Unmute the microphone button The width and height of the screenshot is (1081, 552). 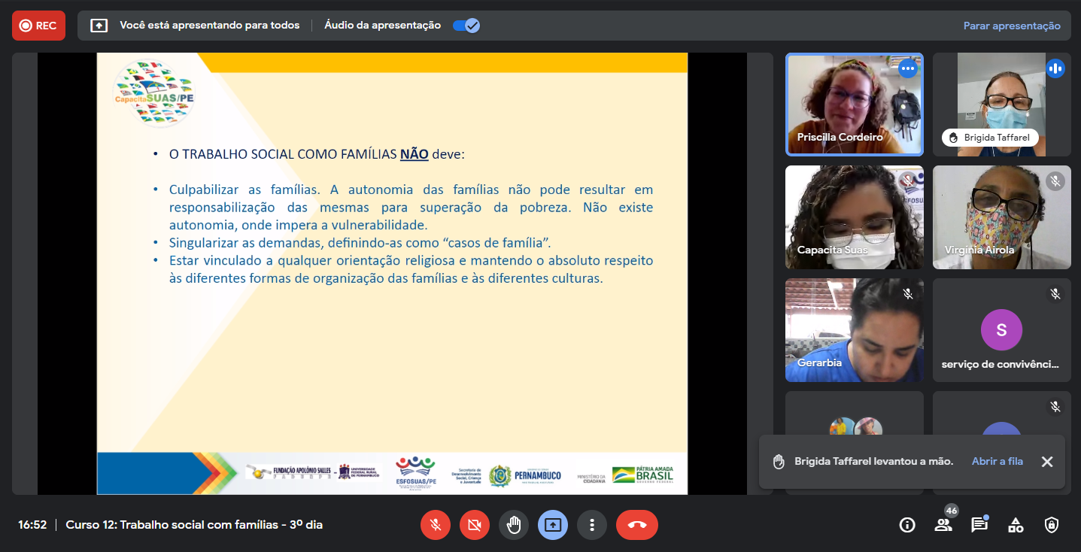(x=435, y=525)
